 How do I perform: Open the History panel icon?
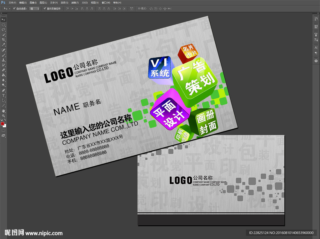316,19
